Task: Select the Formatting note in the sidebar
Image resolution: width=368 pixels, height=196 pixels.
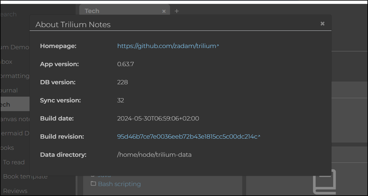Action: pyautogui.click(x=15, y=76)
